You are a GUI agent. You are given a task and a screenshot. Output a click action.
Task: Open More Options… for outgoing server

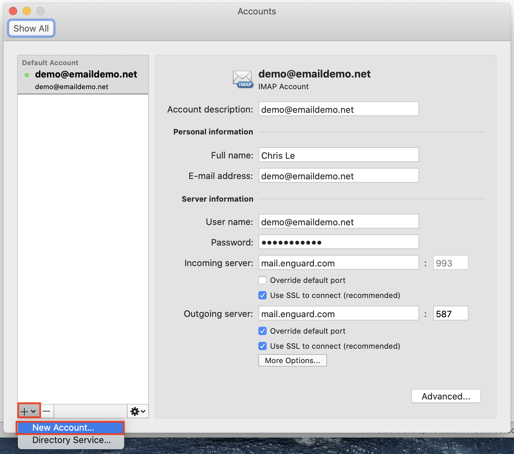(292, 360)
